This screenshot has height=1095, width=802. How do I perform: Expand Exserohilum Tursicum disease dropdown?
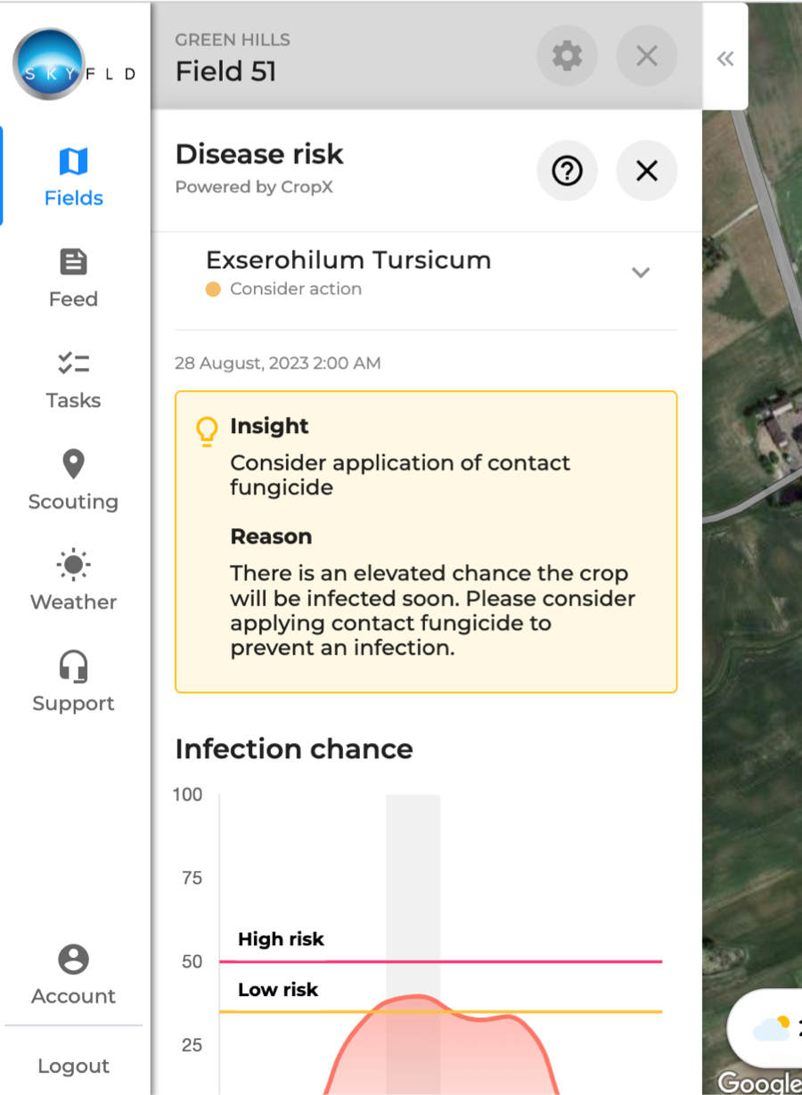click(x=641, y=273)
